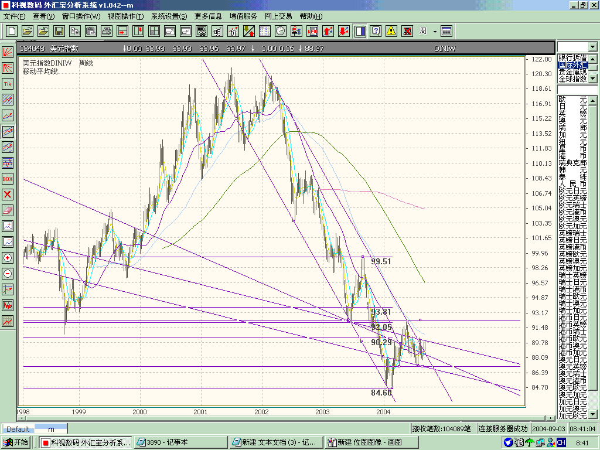The width and height of the screenshot is (600, 450).
Task: Click the chart horizontal scrollbar right arrow
Action: point(551,418)
